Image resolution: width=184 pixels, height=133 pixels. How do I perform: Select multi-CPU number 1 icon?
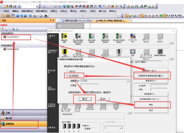[65, 126]
